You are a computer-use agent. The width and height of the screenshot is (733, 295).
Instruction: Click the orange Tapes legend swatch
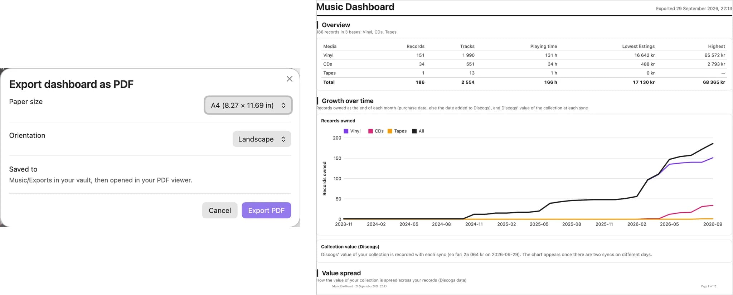(390, 131)
